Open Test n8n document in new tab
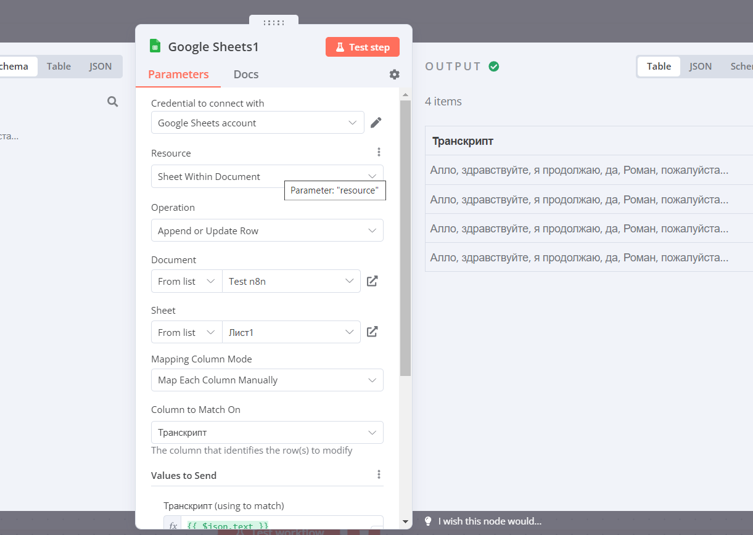The width and height of the screenshot is (753, 535). point(372,281)
